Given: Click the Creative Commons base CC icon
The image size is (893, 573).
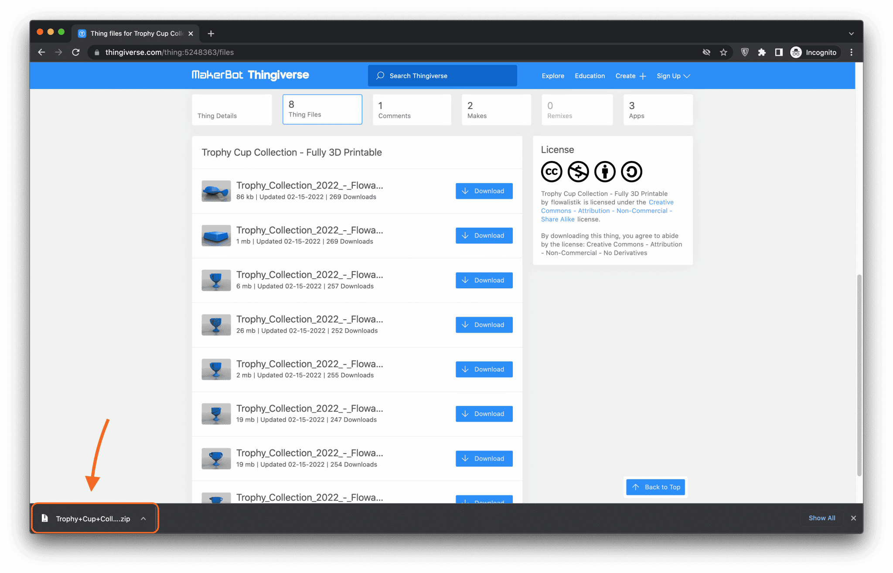Looking at the screenshot, I should tap(552, 171).
